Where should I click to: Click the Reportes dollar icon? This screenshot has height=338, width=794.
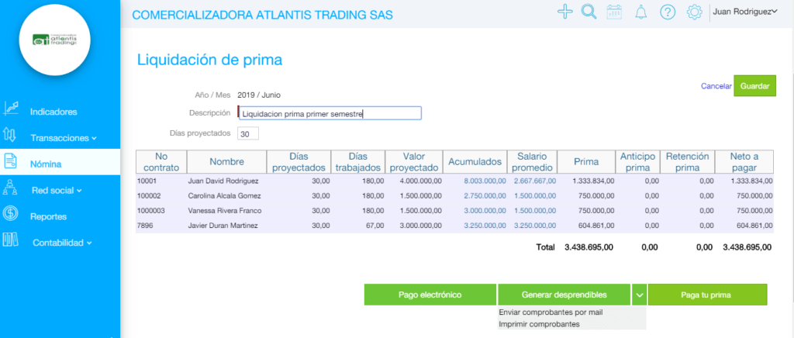click(x=11, y=213)
